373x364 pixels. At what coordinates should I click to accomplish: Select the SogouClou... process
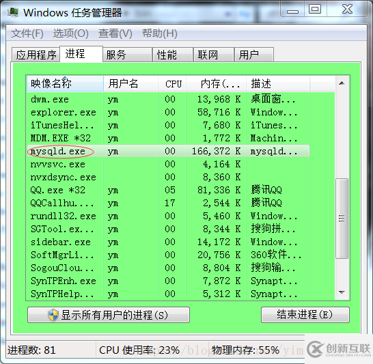pos(168,268)
